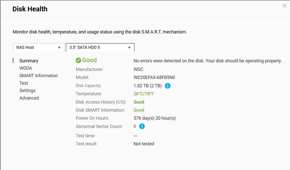Open the 3.5" SATA HDD 5 disk dropdown
The width and height of the screenshot is (290, 170).
[x=100, y=47]
